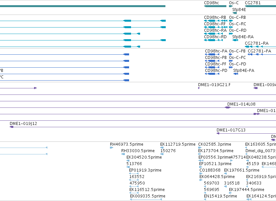Click the EK164124.5prime EST label
Image resolution: width=276 pixels, height=201 pixels.
click(x=261, y=196)
